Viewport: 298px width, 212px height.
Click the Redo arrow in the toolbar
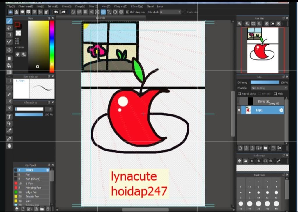pyautogui.click(x=64, y=12)
